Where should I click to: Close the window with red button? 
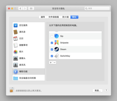tap(9, 8)
